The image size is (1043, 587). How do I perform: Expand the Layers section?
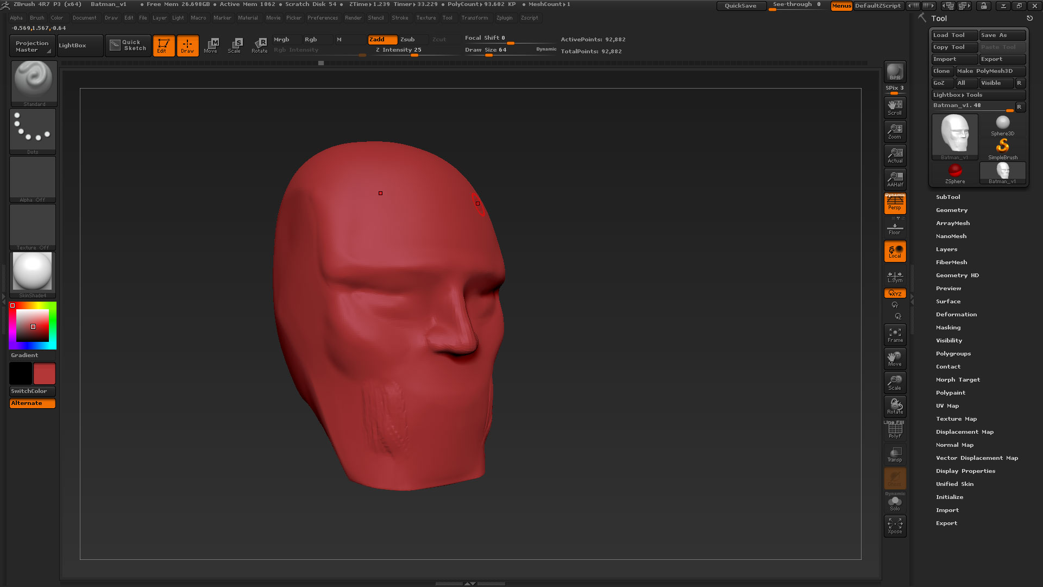click(946, 249)
